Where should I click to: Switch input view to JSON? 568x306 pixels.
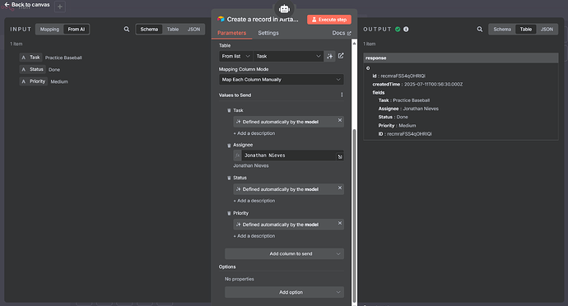click(x=193, y=30)
